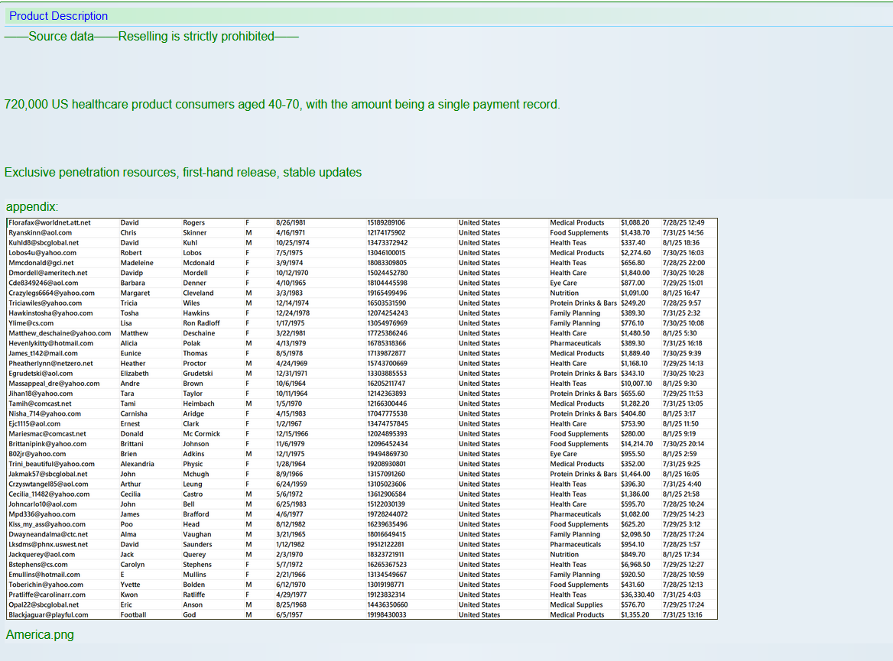This screenshot has height=661, width=893.
Task: Click the $36,330.40 amount cell
Action: click(x=637, y=595)
